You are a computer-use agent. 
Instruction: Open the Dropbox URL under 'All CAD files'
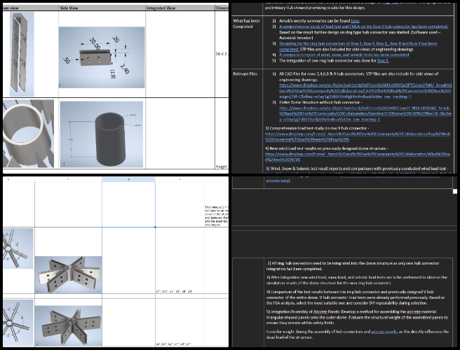coord(365,91)
